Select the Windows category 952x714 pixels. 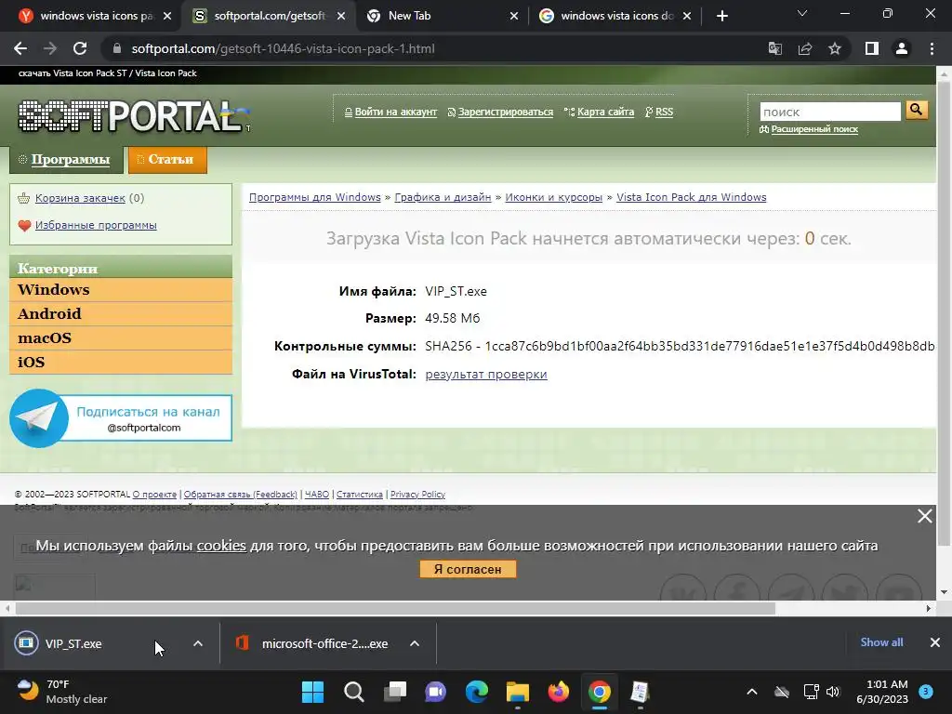[x=121, y=290]
